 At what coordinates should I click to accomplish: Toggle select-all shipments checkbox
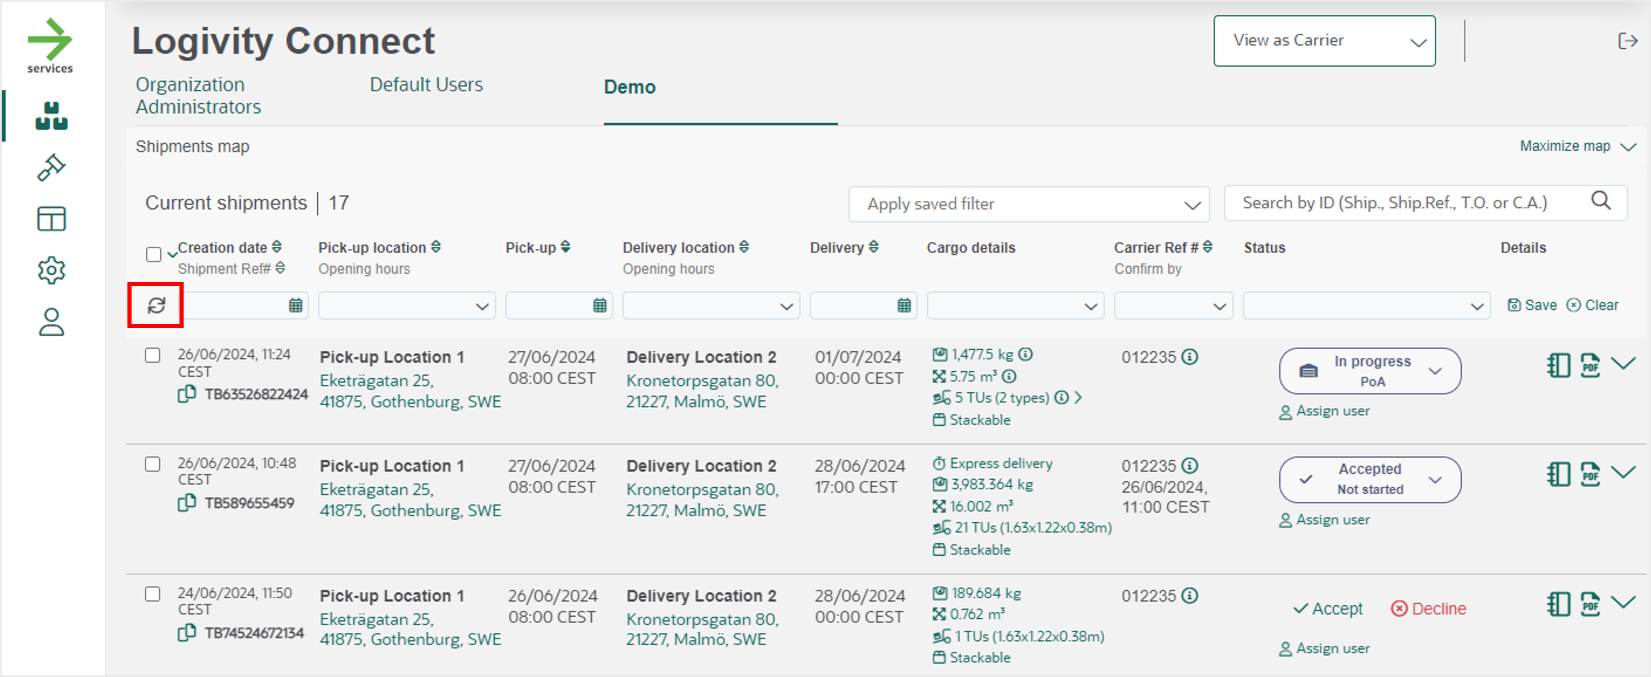pos(153,254)
